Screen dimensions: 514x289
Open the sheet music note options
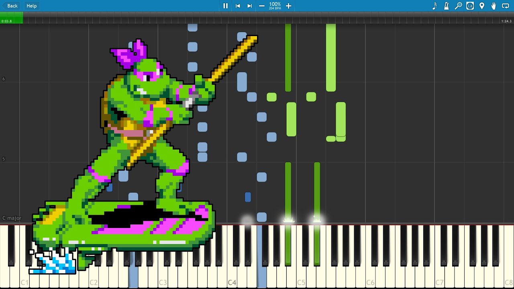tap(434, 6)
